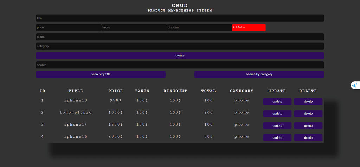Click the 1000$ price cell

pyautogui.click(x=116, y=113)
